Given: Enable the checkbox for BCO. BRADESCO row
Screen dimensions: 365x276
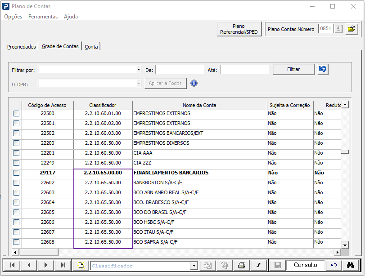Looking at the screenshot, I should click(16, 203).
